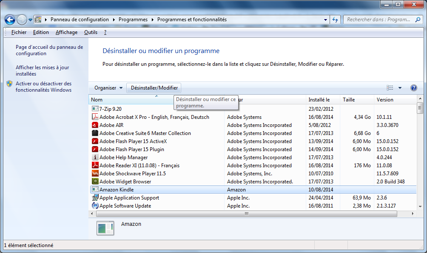Click the Adobe Acrobat X Pro icon

coord(95,117)
